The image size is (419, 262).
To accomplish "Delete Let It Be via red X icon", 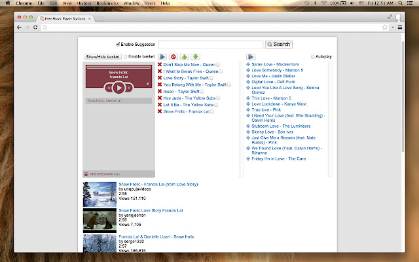I will click(x=160, y=105).
